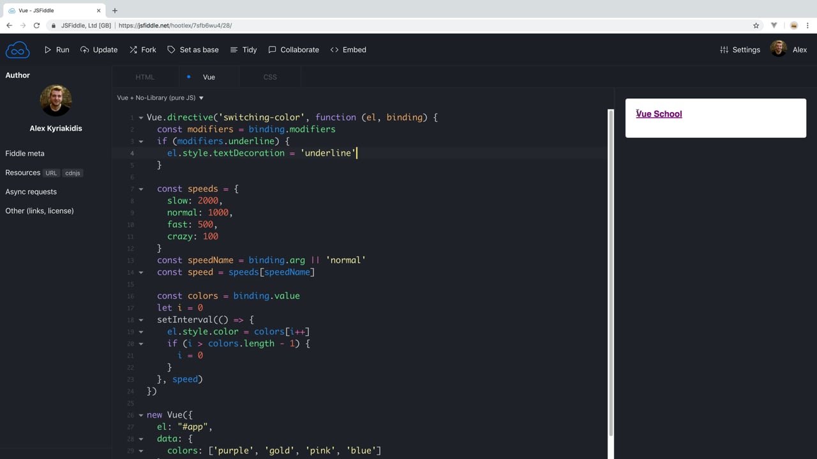The image size is (817, 459).
Task: Toggle the data fold arrow, line 28
Action: click(x=141, y=439)
